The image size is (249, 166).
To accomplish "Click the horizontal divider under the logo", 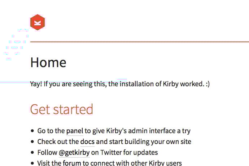I will (x=140, y=42).
